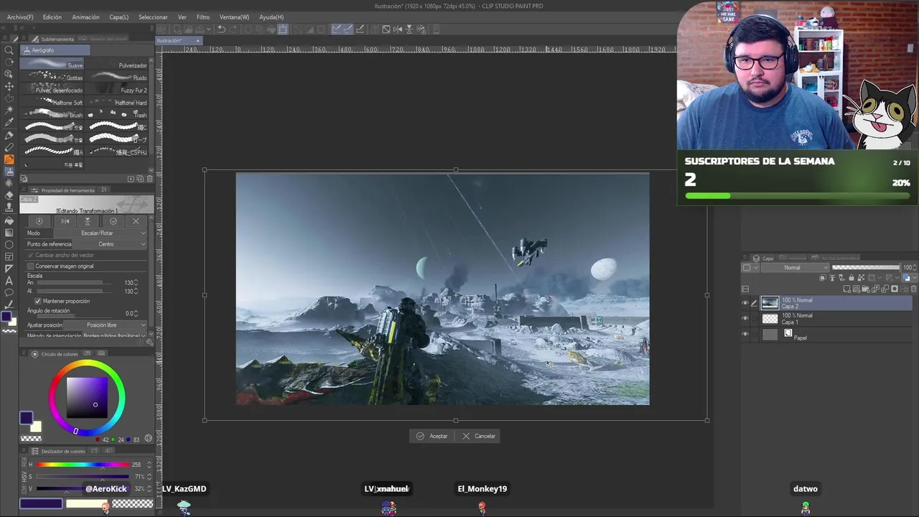Select the Capa 1 layer row
This screenshot has height=517, width=919.
[x=827, y=319]
